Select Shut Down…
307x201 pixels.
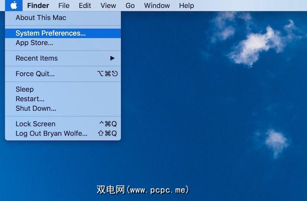63,108
